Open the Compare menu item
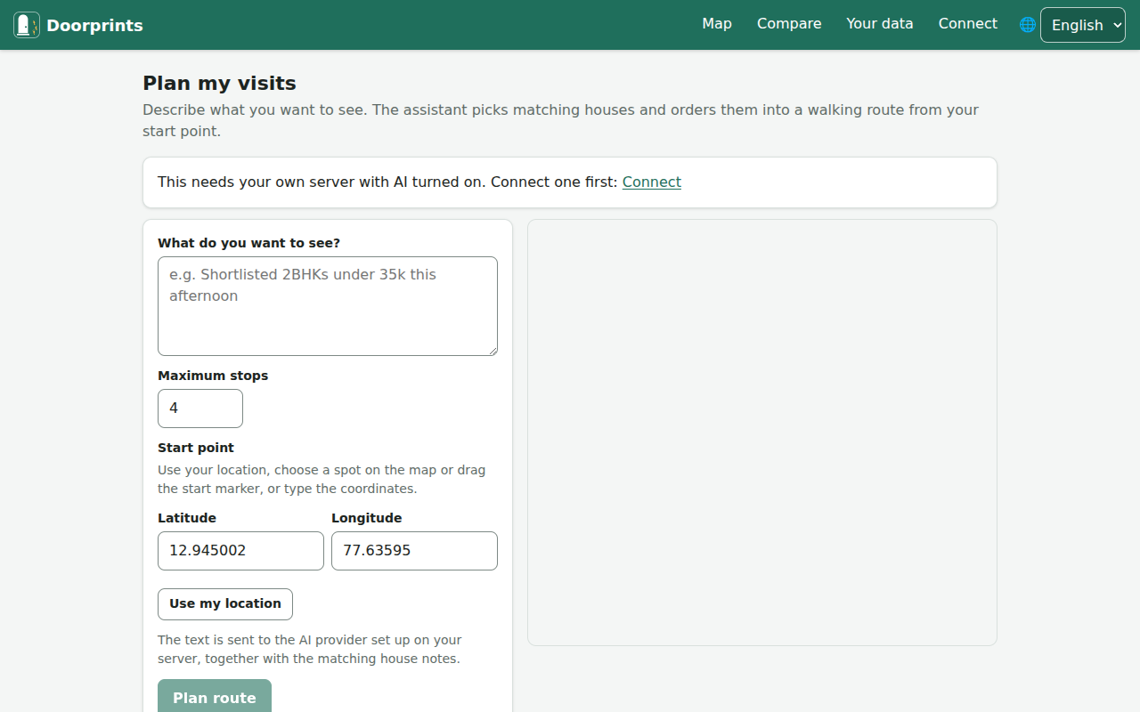This screenshot has height=712, width=1140. coord(789,24)
